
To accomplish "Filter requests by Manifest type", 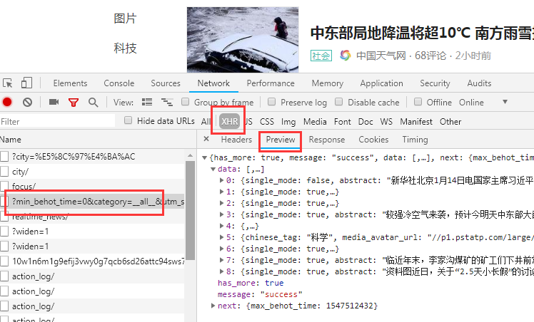I will pos(416,122).
